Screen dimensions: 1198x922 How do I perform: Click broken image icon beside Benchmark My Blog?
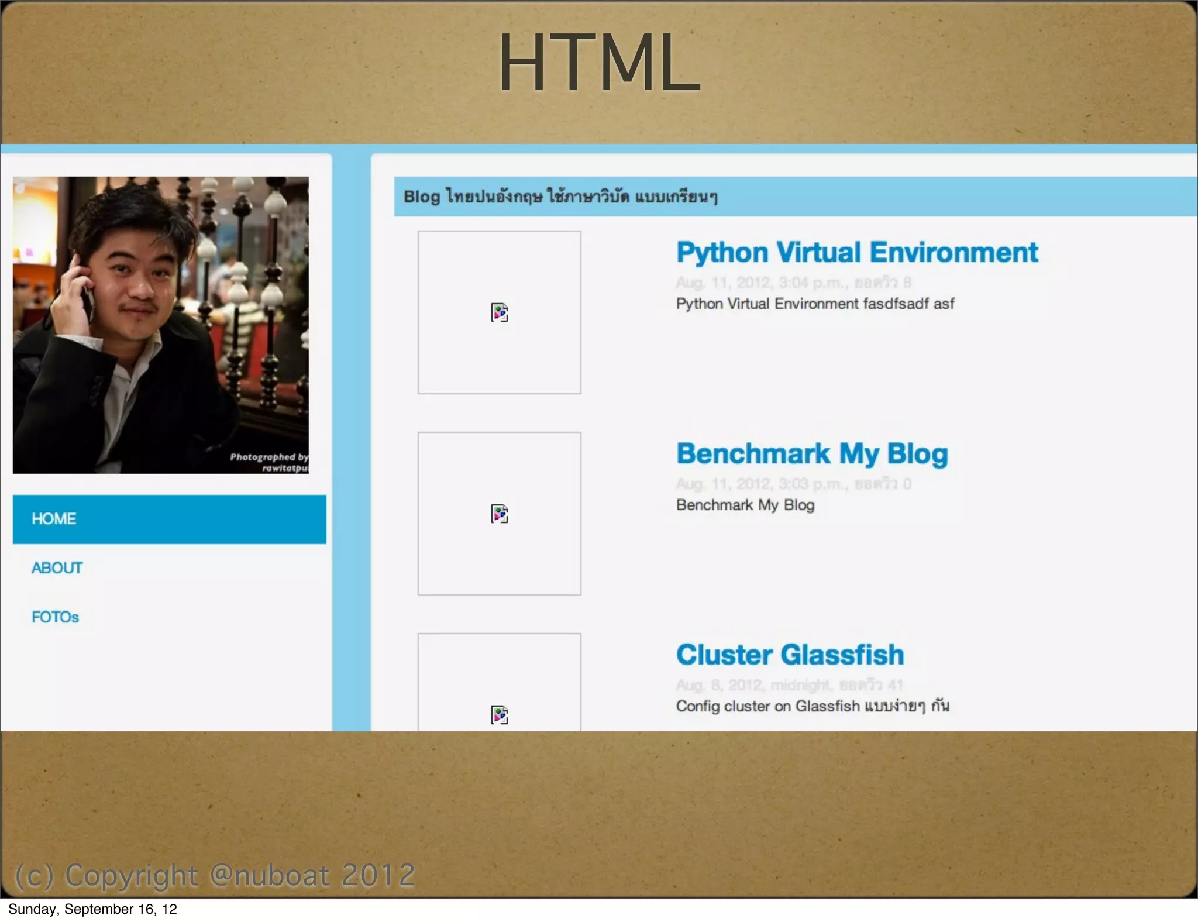(500, 514)
